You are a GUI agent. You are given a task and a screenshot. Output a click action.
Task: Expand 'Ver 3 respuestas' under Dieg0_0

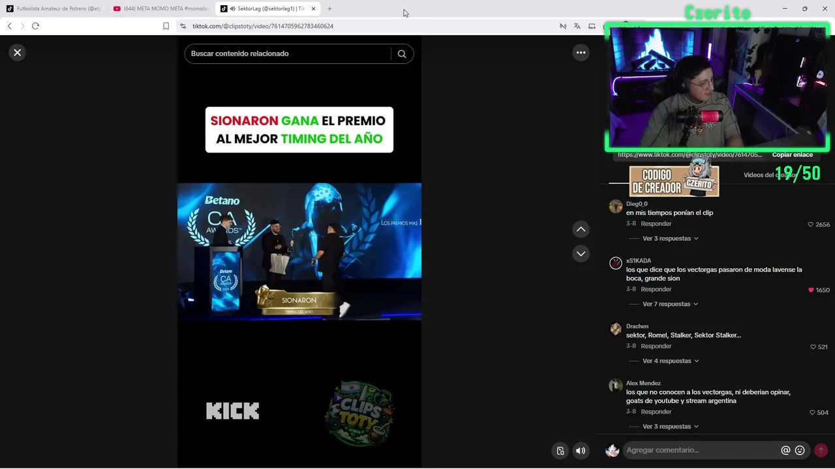coord(671,238)
